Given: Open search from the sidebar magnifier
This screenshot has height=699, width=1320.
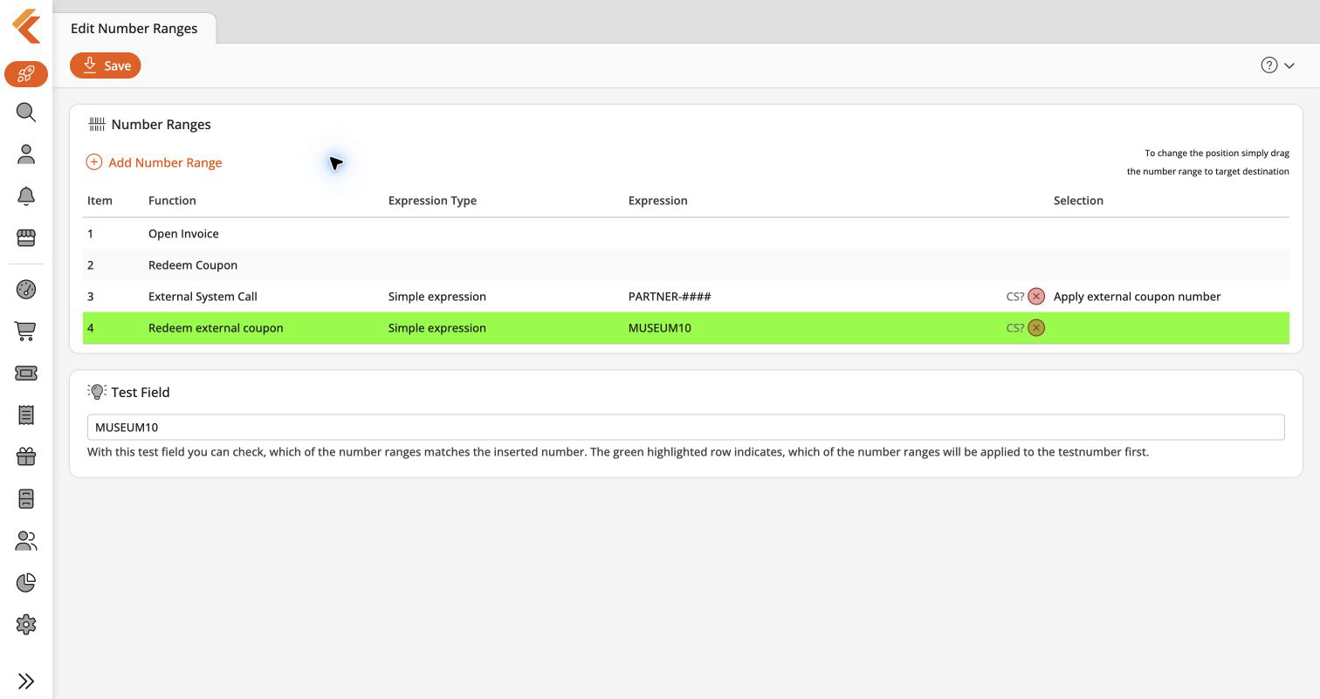Looking at the screenshot, I should click(x=26, y=113).
